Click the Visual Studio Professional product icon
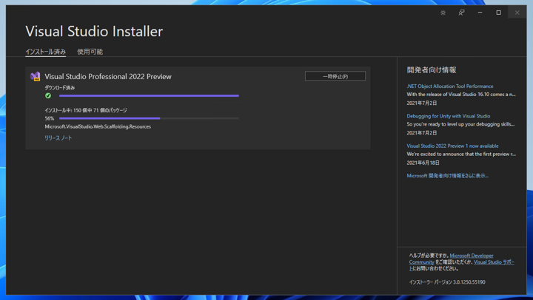The image size is (533, 300). (x=36, y=76)
